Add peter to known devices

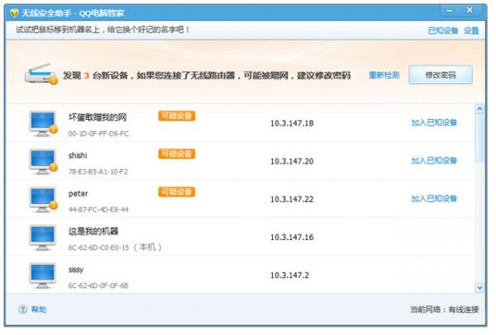click(x=434, y=198)
